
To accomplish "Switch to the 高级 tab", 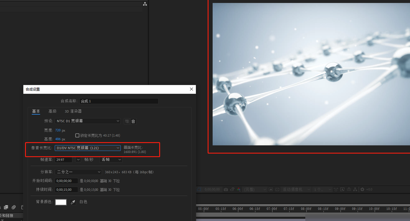I will [53, 111].
